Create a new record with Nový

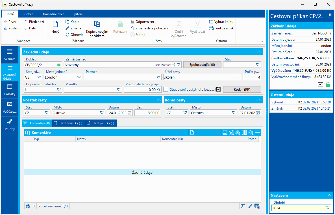click(55, 27)
